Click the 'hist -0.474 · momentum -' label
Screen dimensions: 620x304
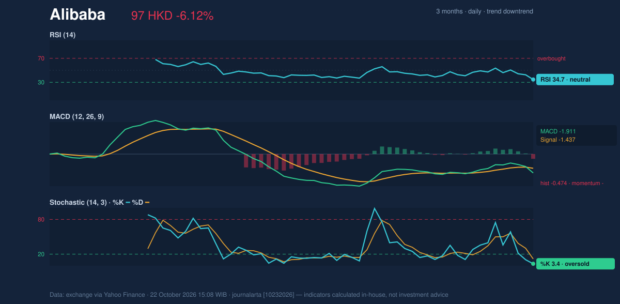[x=572, y=183]
